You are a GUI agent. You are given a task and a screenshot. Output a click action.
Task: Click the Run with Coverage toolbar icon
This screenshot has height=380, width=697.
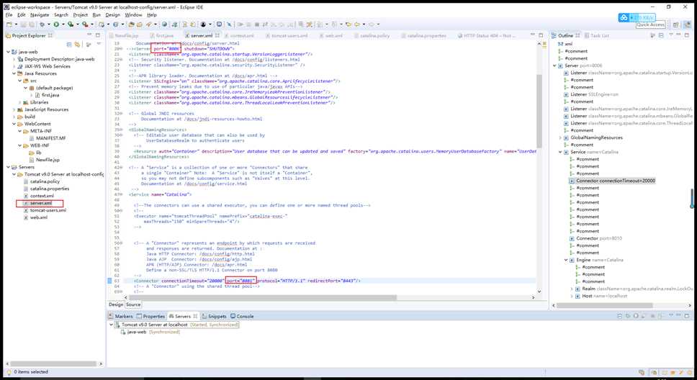pos(71,24)
